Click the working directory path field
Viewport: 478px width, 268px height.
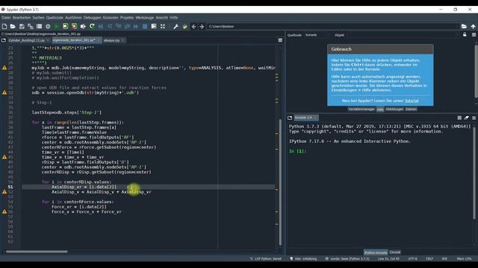coord(333,27)
